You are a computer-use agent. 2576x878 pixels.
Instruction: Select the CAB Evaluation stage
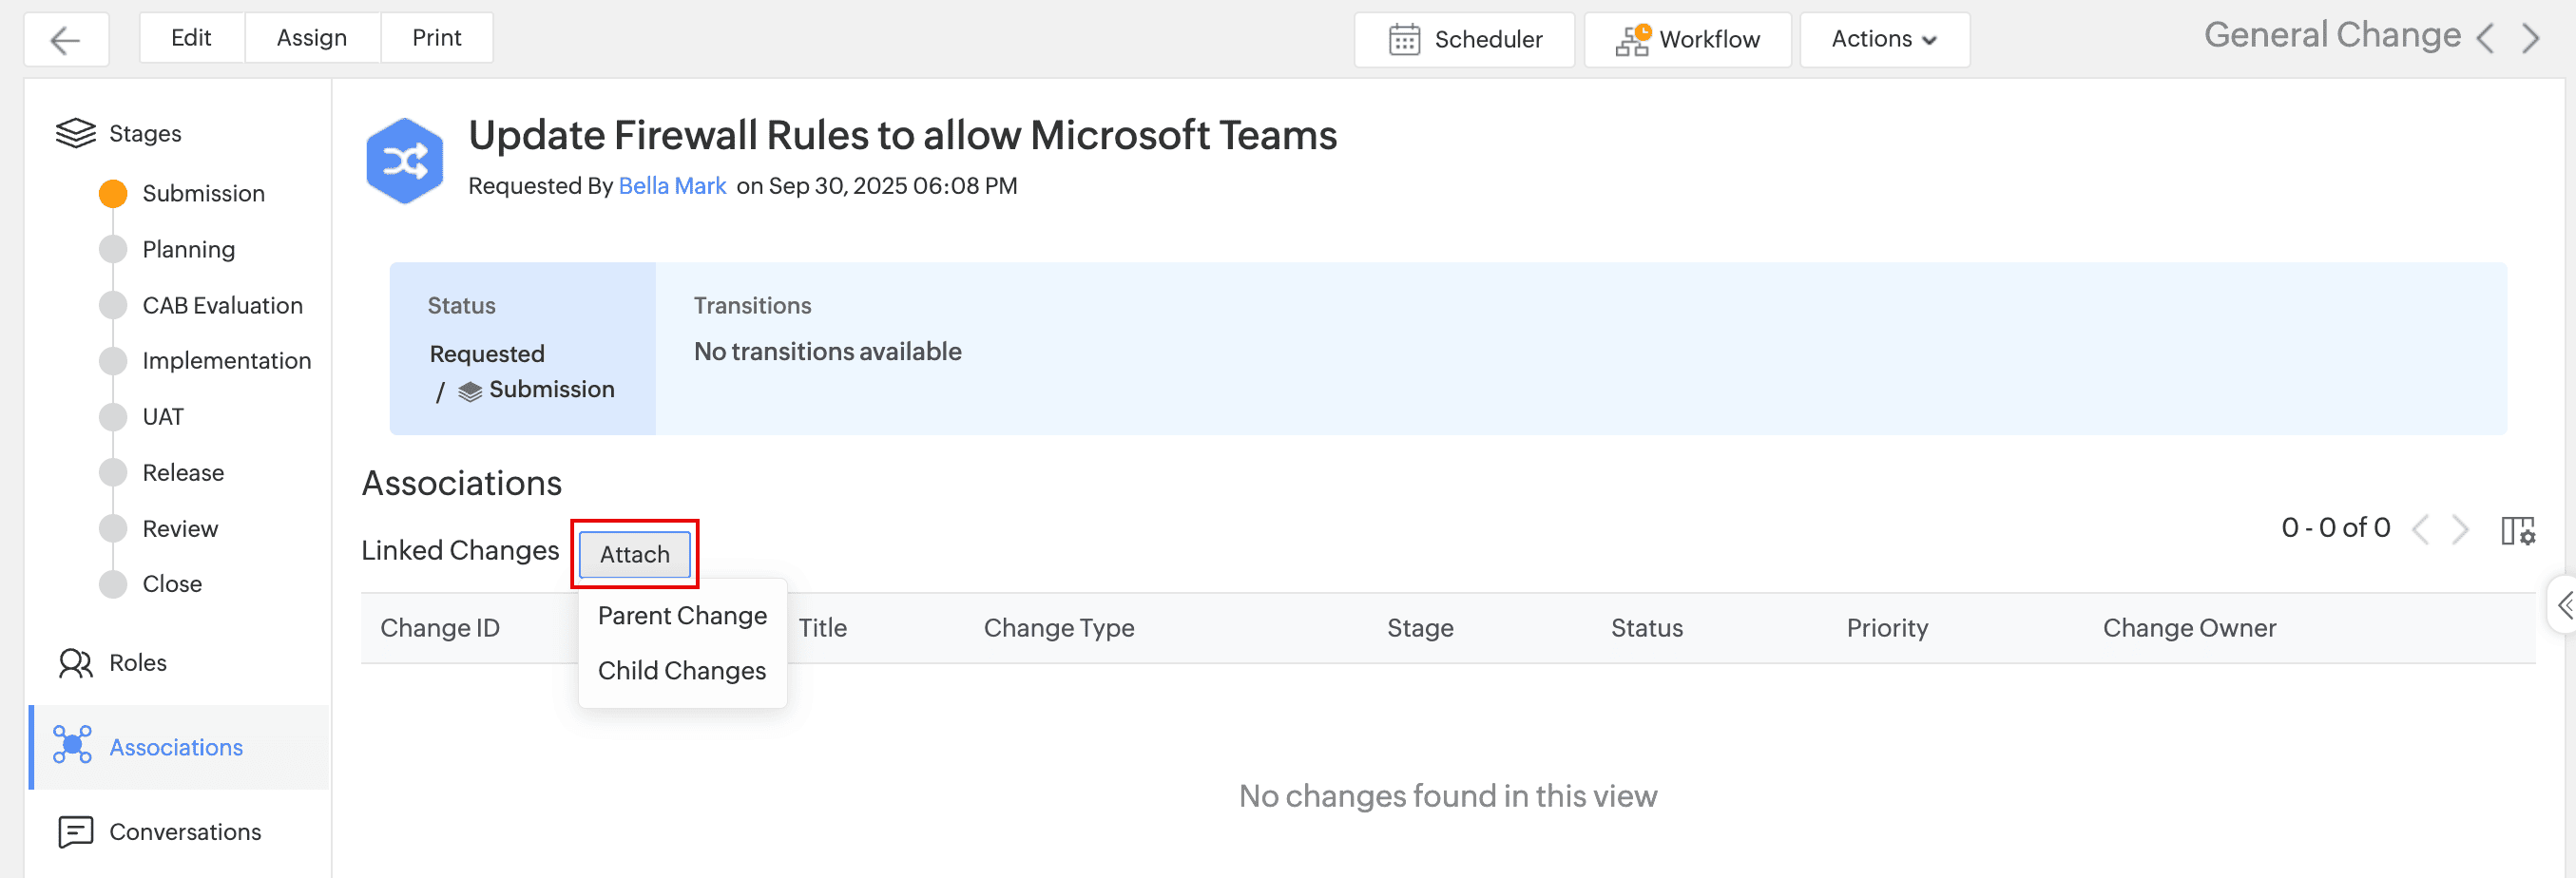click(x=222, y=306)
